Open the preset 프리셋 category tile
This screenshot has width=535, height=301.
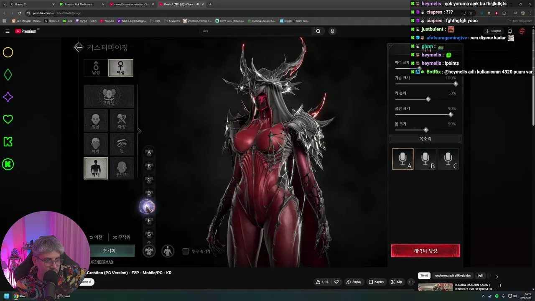pyautogui.click(x=109, y=96)
